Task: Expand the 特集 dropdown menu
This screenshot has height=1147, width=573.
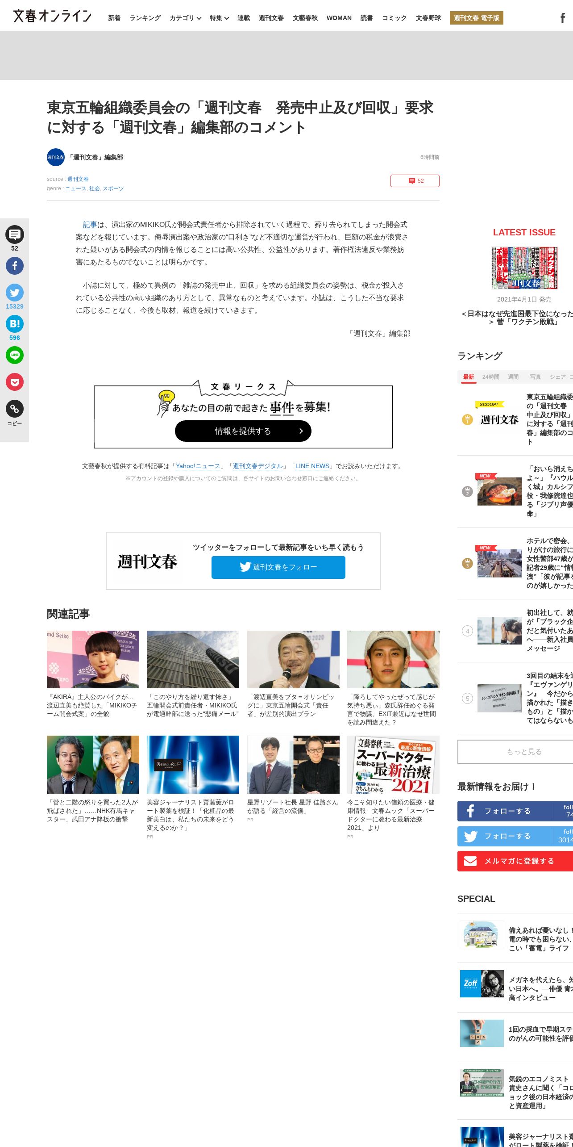Action: [x=219, y=18]
